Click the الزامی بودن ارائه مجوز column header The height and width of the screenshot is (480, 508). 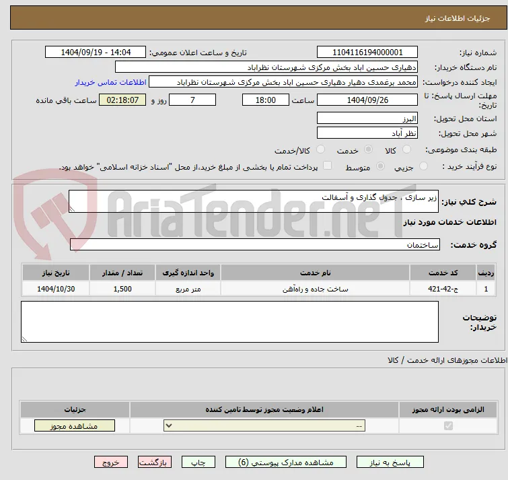tap(447, 410)
